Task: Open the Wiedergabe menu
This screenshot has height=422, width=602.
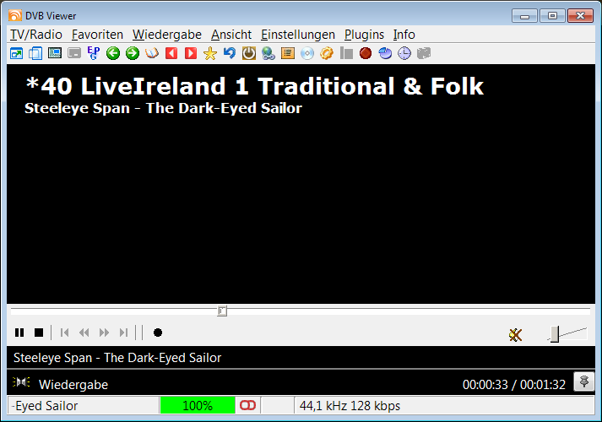Action: (x=167, y=35)
